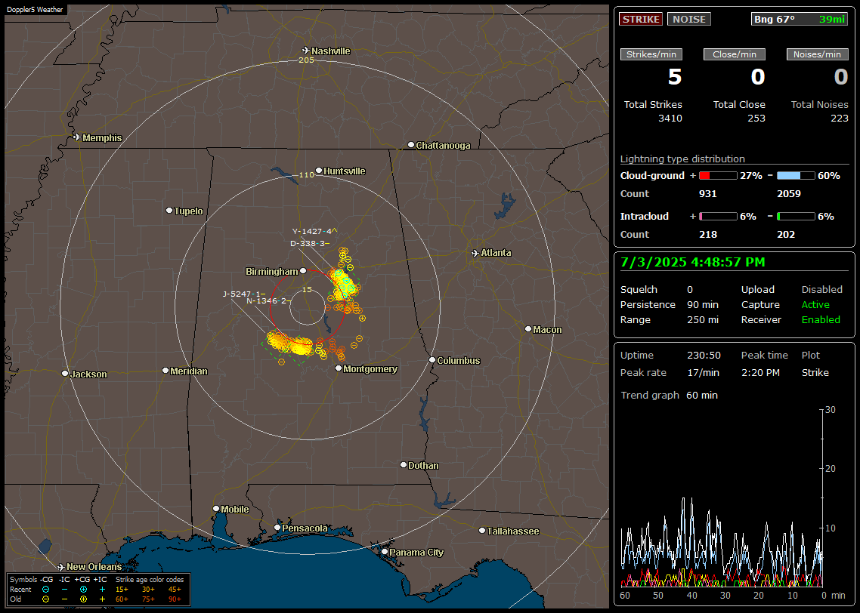Click the Dothan city marker dot

(403, 464)
